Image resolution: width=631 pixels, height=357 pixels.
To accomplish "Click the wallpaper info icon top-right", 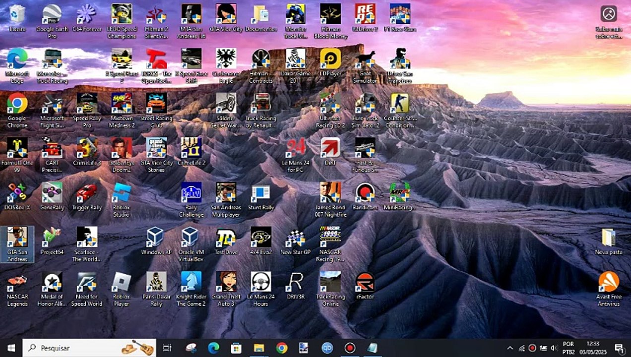I will pos(609,22).
